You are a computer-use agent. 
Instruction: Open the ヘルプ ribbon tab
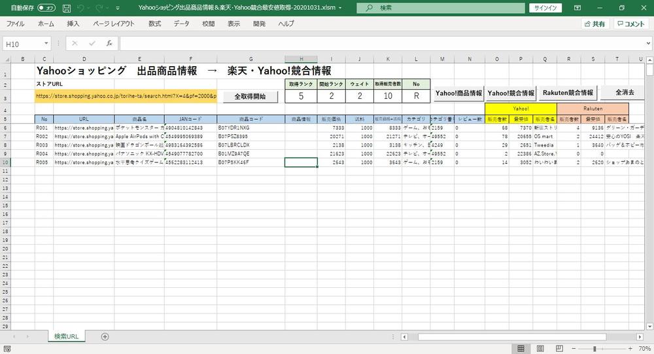286,24
